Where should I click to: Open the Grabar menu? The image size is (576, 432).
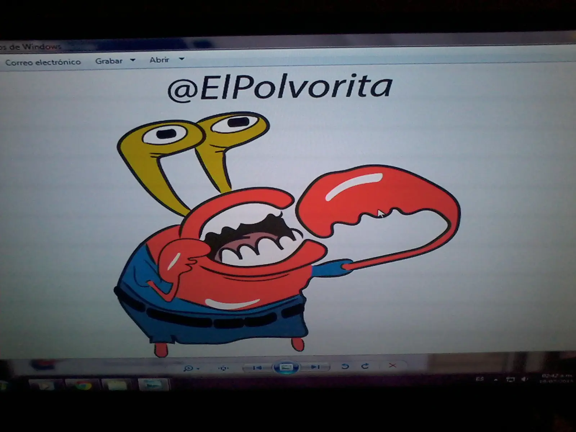pos(109,61)
